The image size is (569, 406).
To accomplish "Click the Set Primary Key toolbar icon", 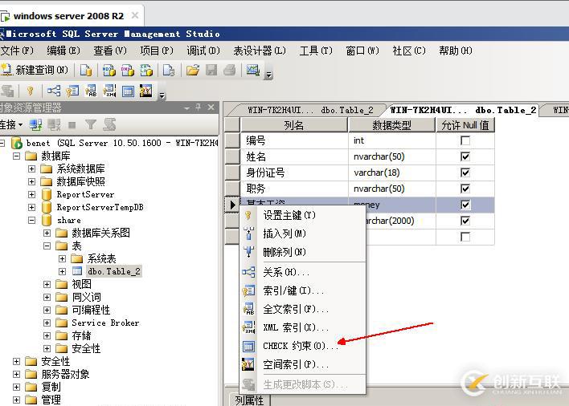I will click(x=30, y=91).
